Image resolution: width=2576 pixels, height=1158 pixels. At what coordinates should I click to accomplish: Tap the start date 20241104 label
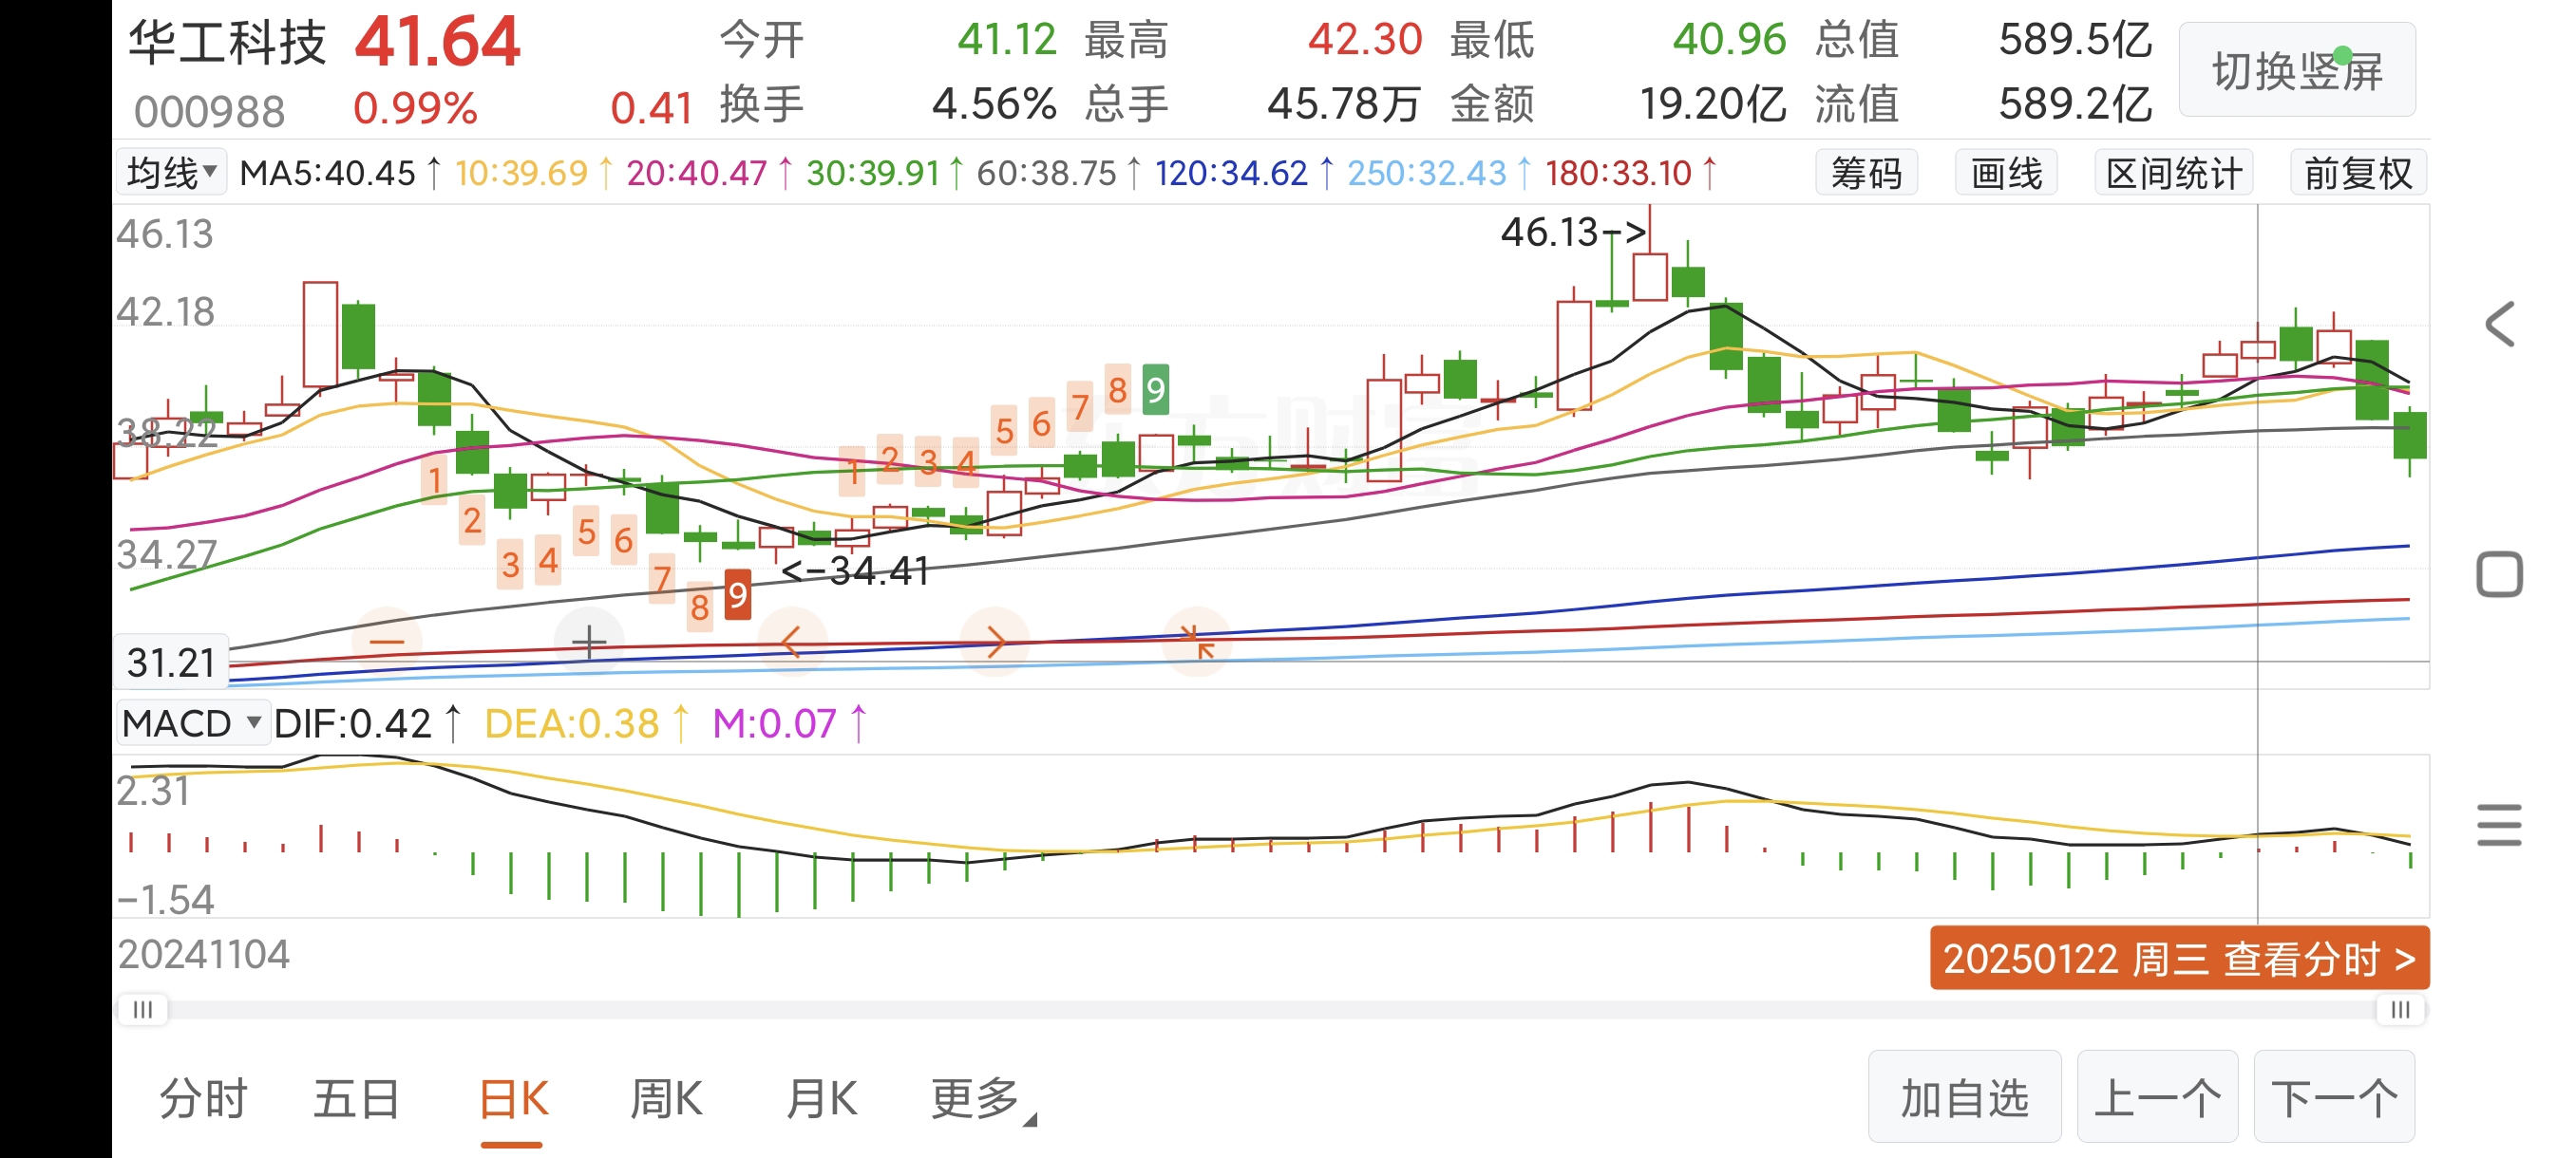click(x=204, y=955)
